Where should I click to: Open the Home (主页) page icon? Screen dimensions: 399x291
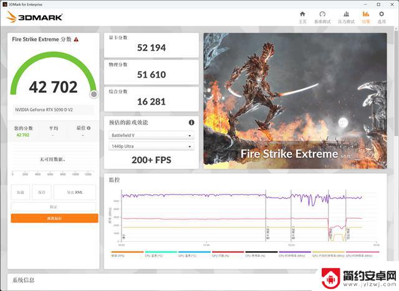point(302,14)
